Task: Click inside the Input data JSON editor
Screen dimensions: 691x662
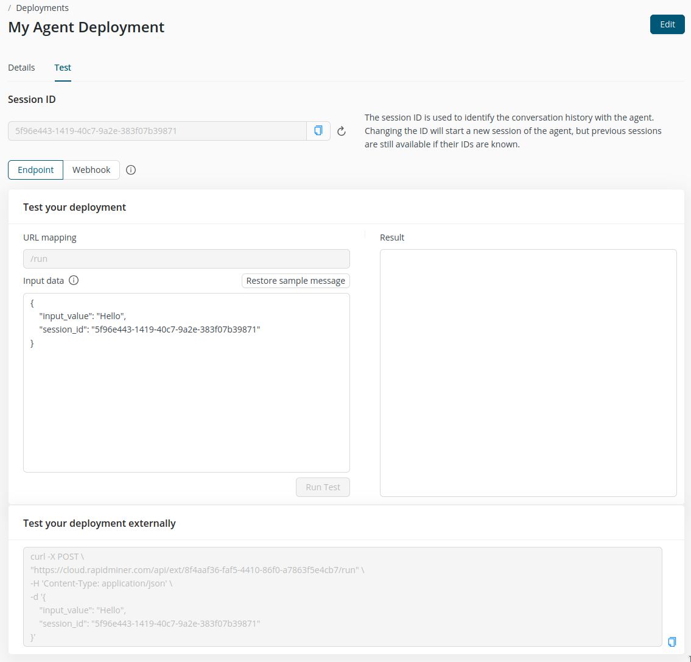Action: pyautogui.click(x=186, y=382)
